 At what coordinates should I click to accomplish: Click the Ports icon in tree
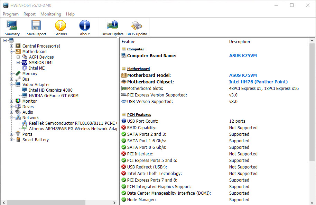coord(18,134)
